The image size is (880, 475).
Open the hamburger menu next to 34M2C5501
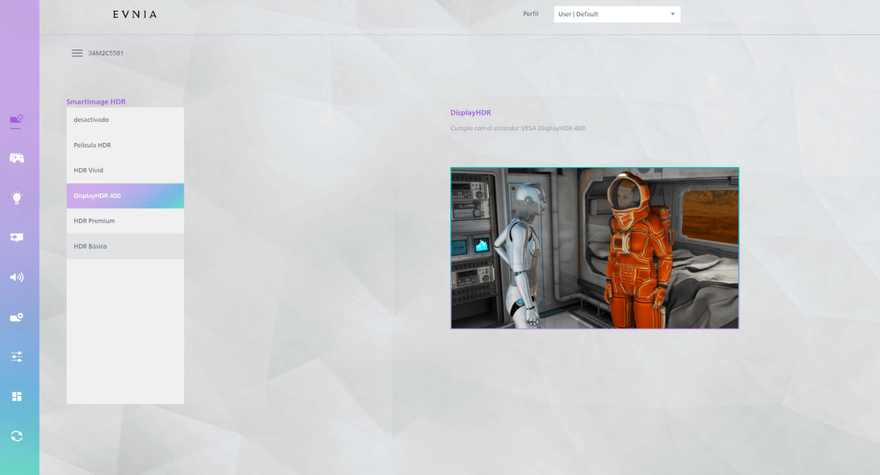click(77, 53)
